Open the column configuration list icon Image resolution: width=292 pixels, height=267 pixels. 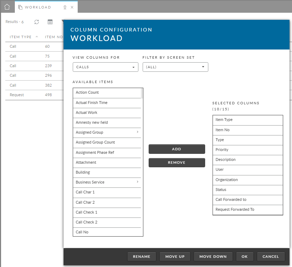click(x=50, y=22)
